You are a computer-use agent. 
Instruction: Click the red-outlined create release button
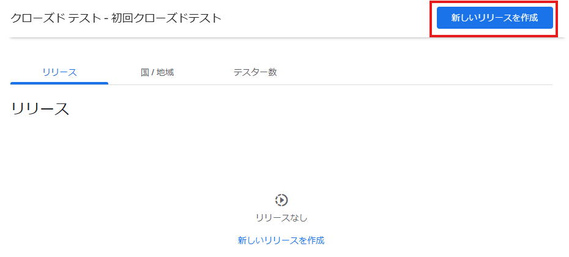pyautogui.click(x=494, y=18)
